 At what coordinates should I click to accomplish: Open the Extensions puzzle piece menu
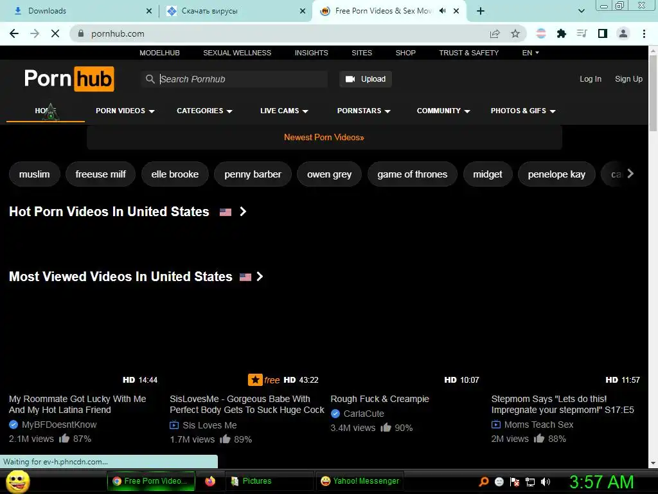(561, 33)
